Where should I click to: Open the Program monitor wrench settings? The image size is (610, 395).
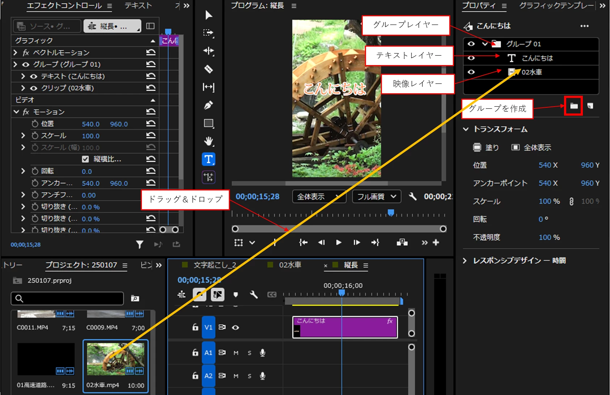point(412,196)
